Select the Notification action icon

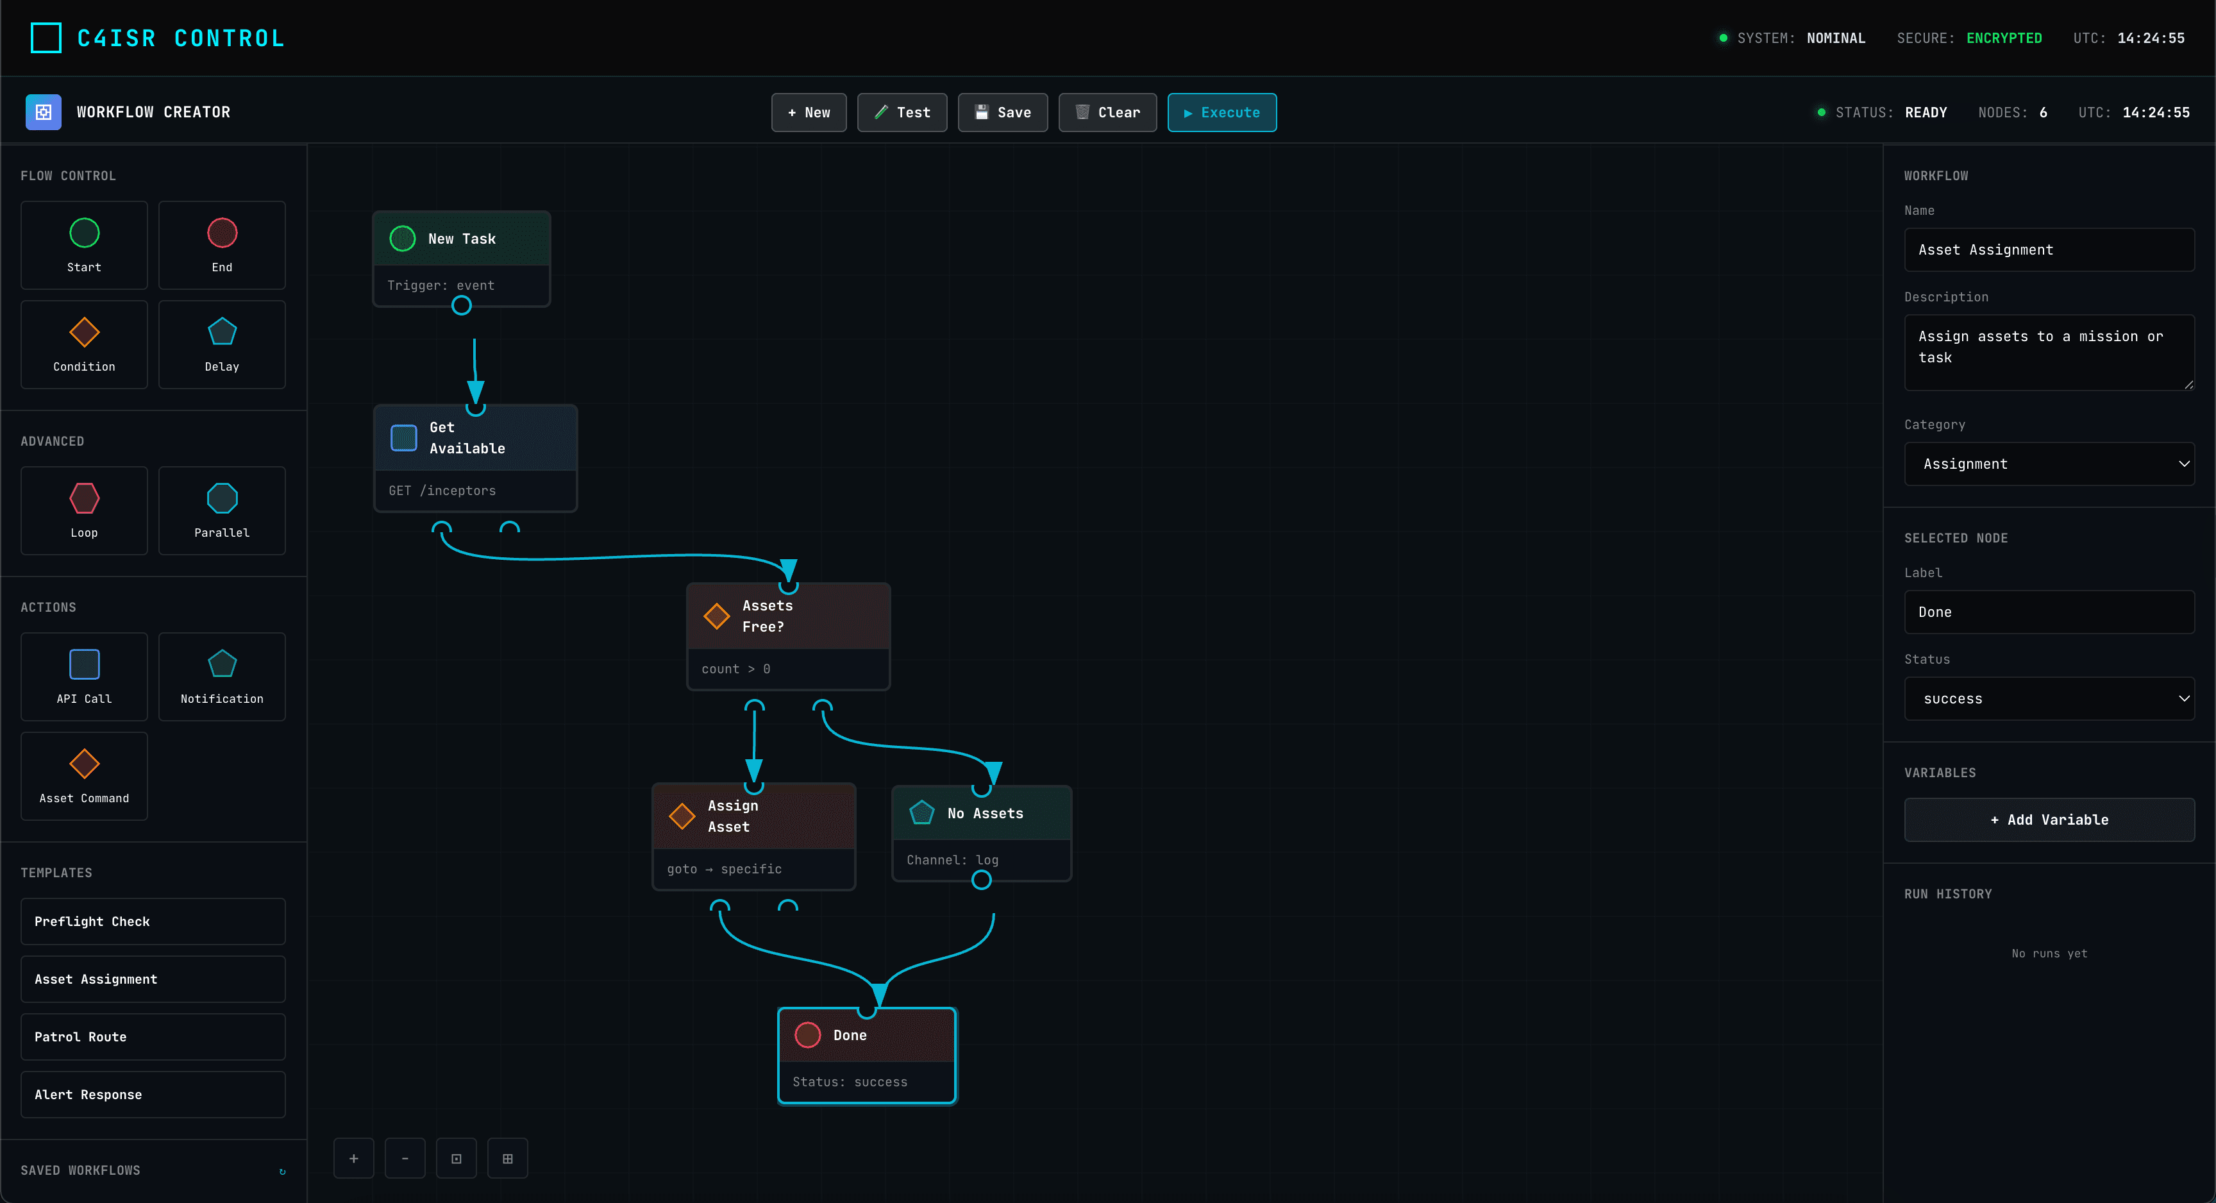coord(221,677)
